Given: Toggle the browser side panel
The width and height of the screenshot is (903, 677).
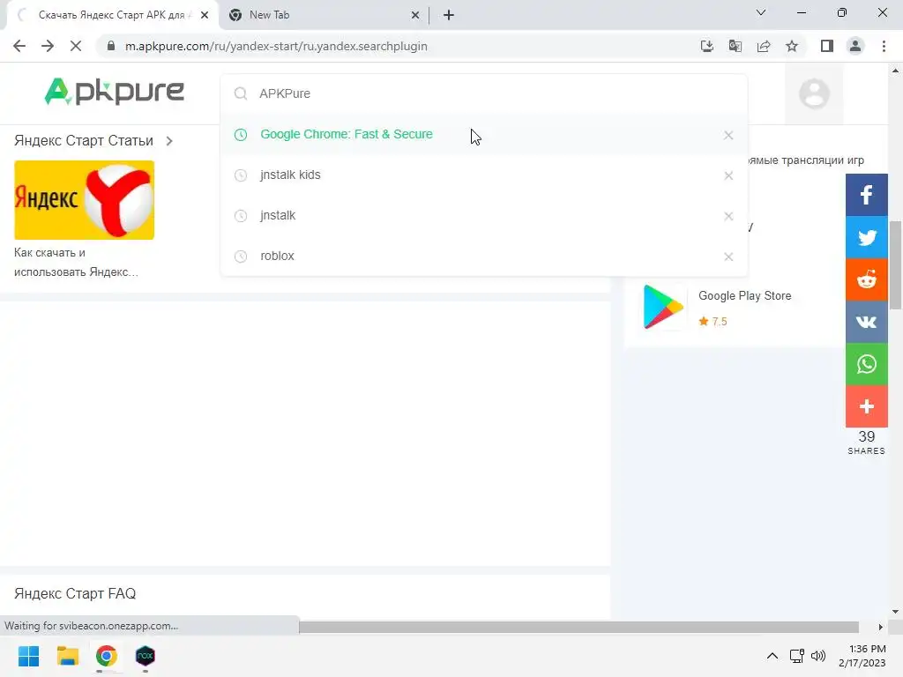Looking at the screenshot, I should [x=827, y=46].
